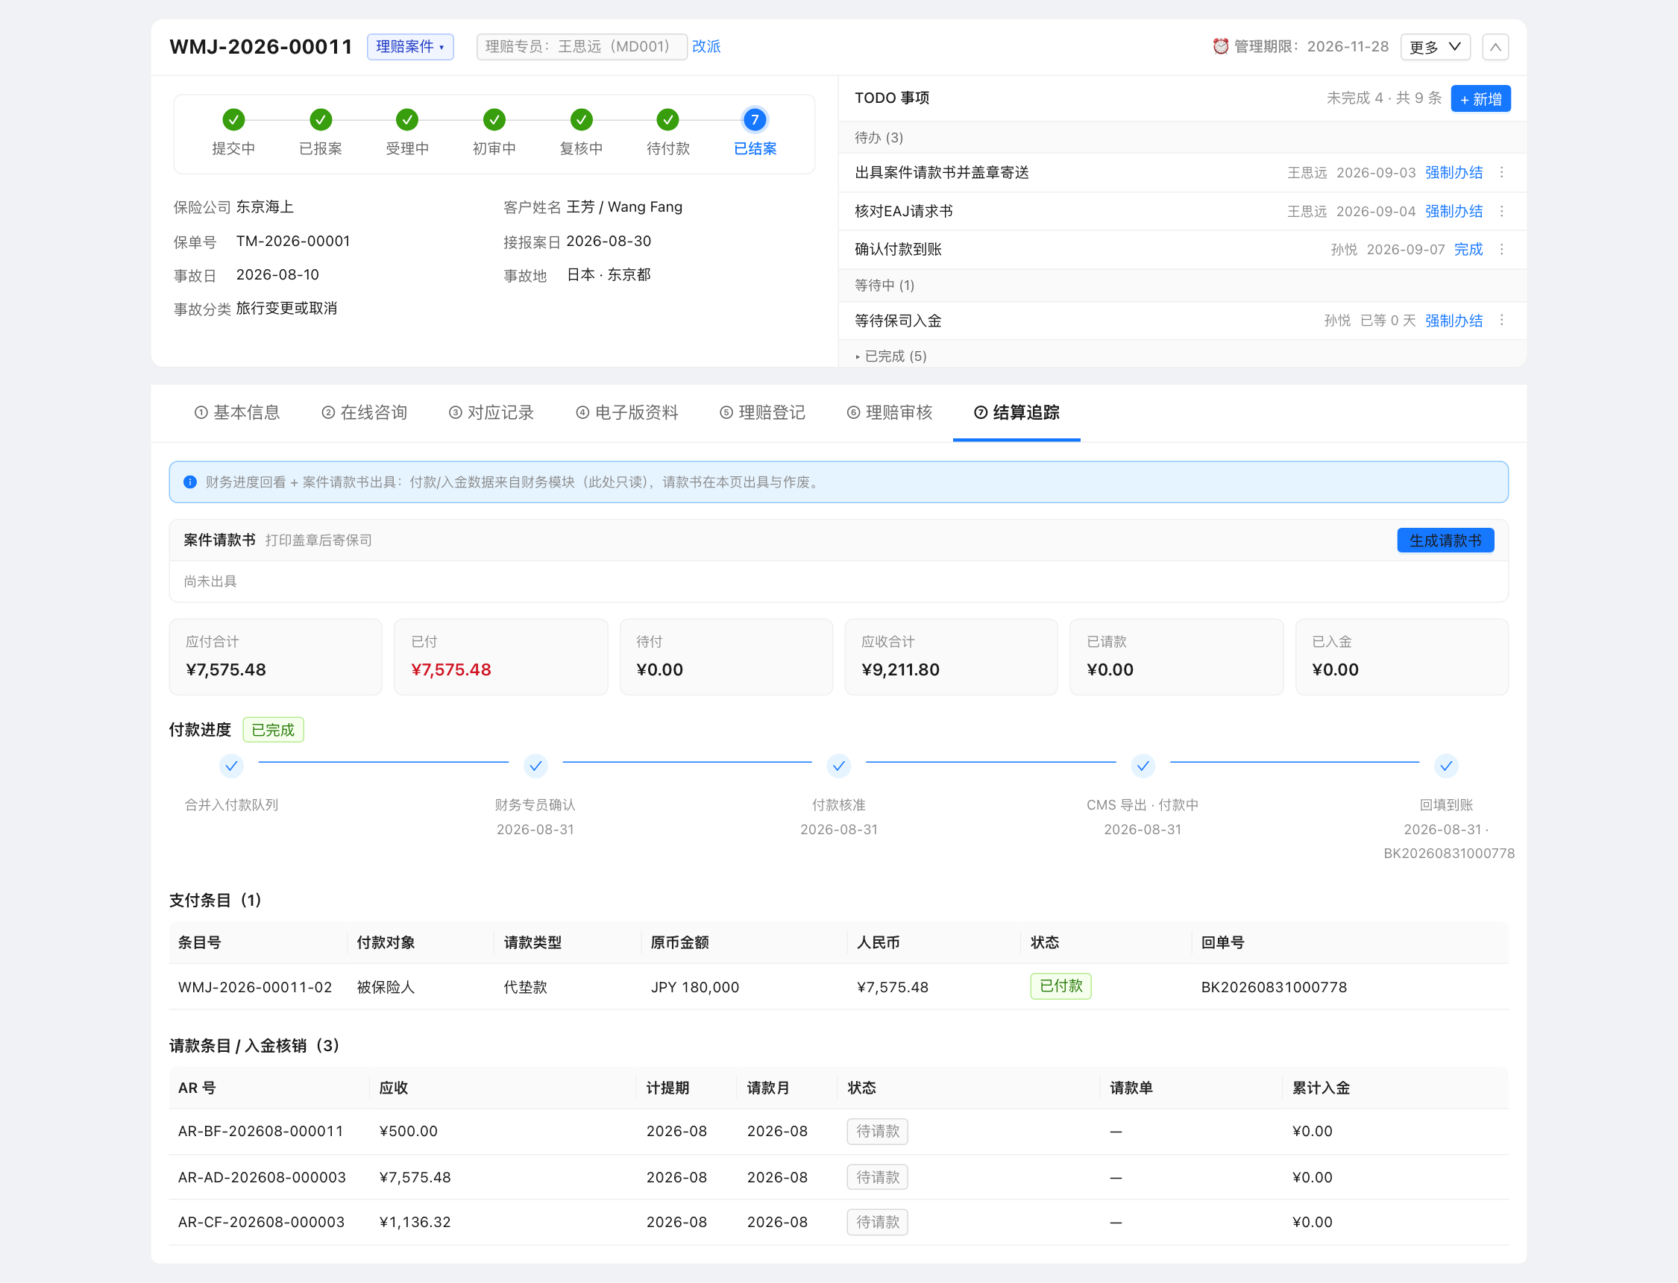Click the 已报案 step check icon
This screenshot has height=1283, width=1678.
point(321,120)
